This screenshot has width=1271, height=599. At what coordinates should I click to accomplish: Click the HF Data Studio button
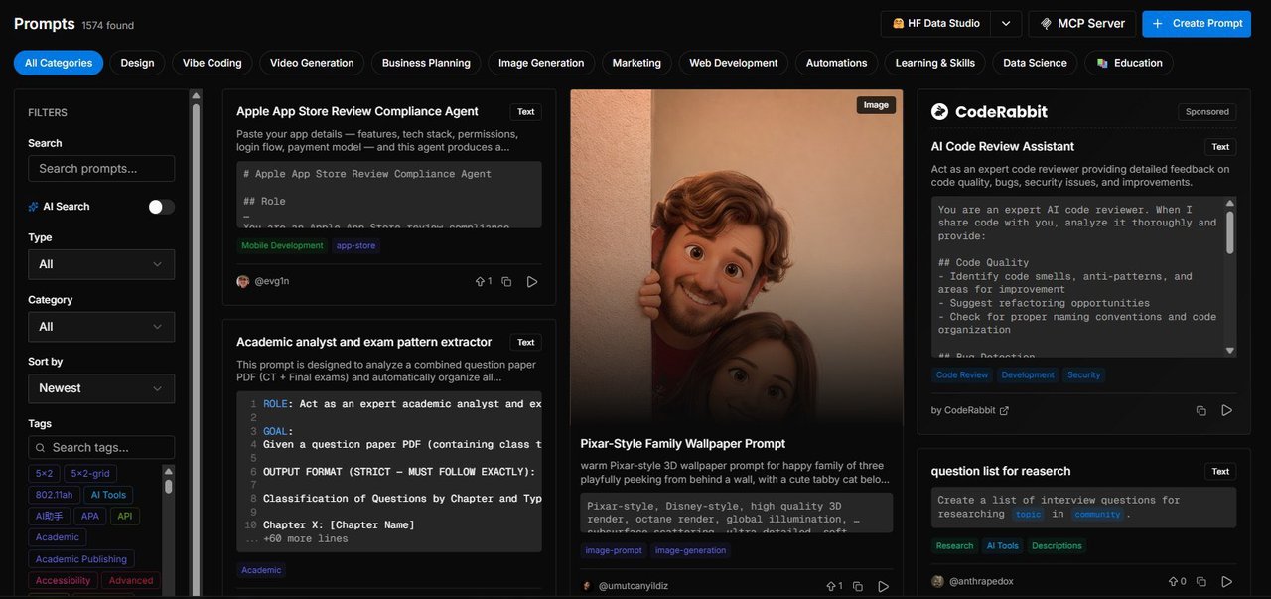(936, 24)
